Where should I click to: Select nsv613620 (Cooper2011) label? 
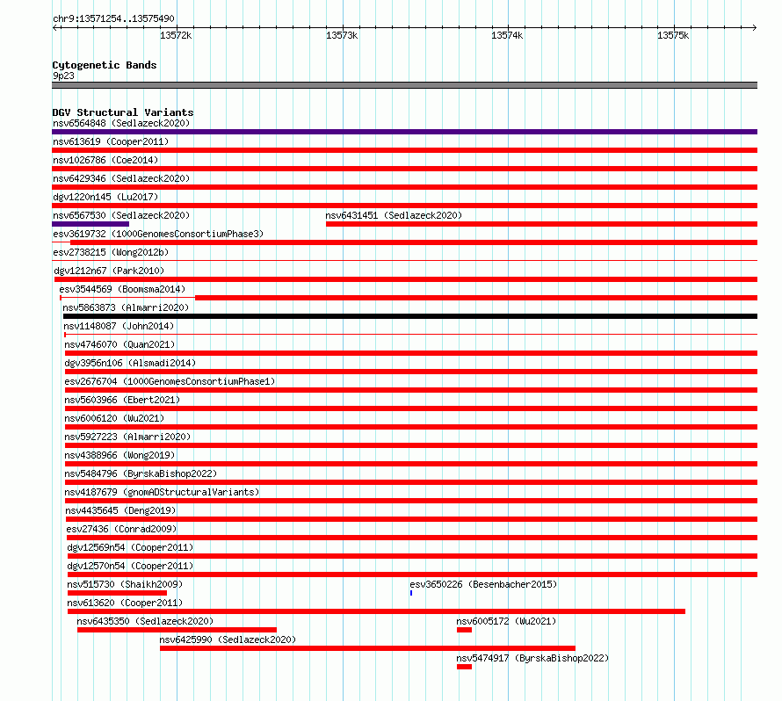click(125, 603)
